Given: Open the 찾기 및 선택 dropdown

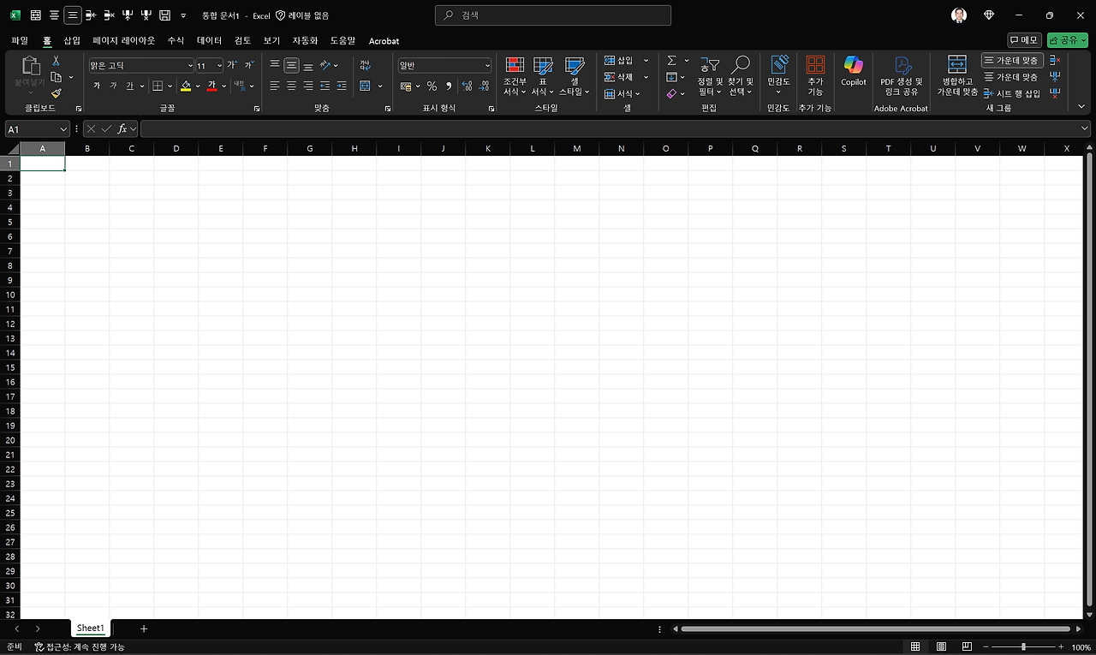Looking at the screenshot, I should pos(741,75).
